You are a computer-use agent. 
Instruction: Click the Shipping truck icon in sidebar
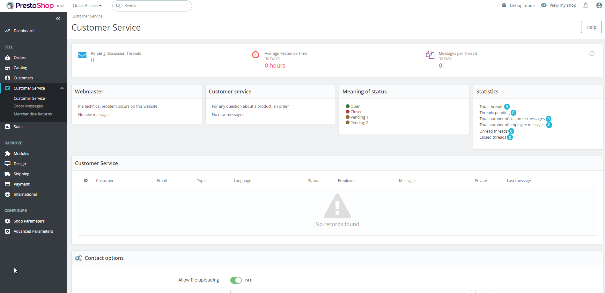pos(8,174)
